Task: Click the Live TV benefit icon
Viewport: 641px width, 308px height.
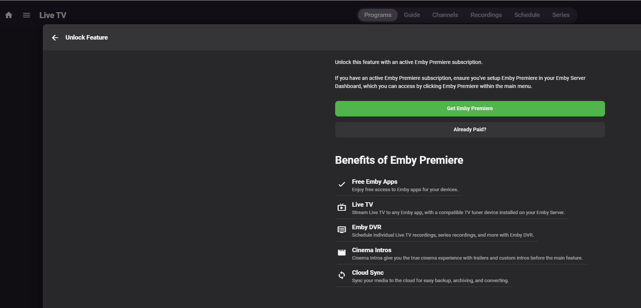Action: point(342,207)
